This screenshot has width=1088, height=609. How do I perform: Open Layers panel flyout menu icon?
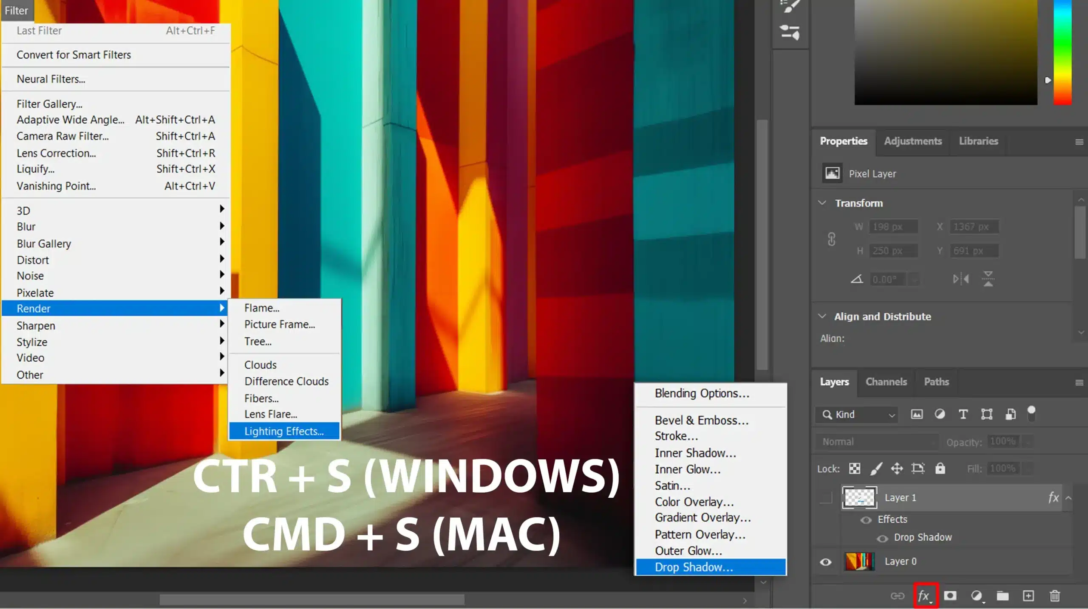(1079, 383)
